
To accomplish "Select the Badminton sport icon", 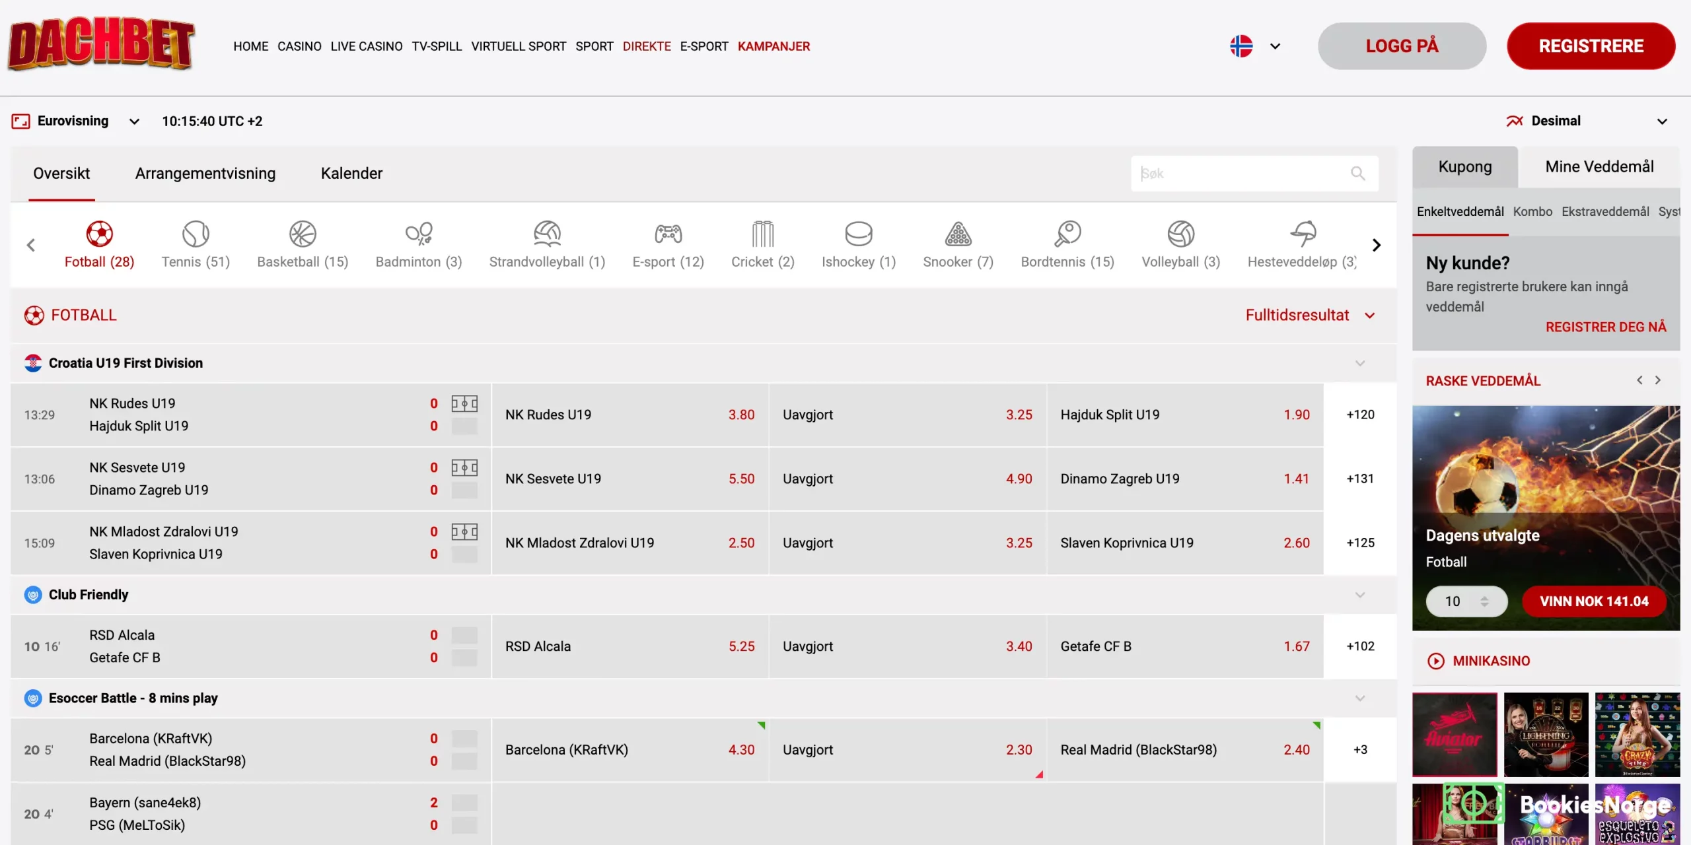I will [419, 234].
